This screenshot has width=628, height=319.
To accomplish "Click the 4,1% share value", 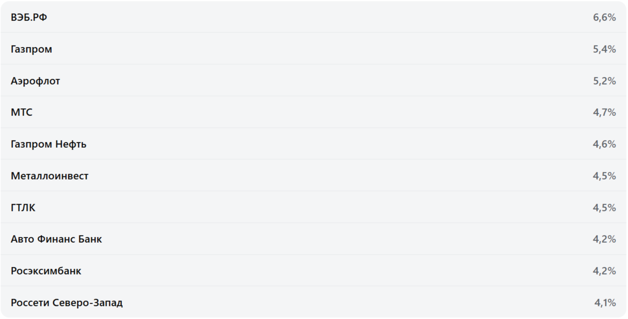I will pyautogui.click(x=605, y=303).
